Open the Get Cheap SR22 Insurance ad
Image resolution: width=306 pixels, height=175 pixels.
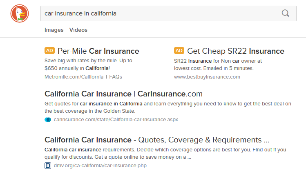[x=235, y=51]
